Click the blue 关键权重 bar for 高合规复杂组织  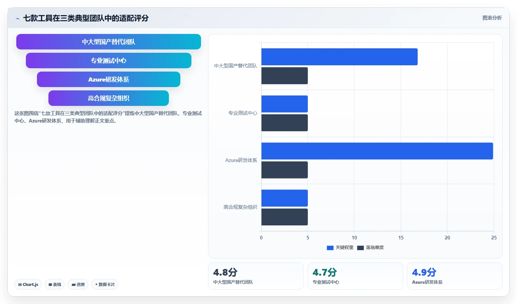tap(285, 198)
